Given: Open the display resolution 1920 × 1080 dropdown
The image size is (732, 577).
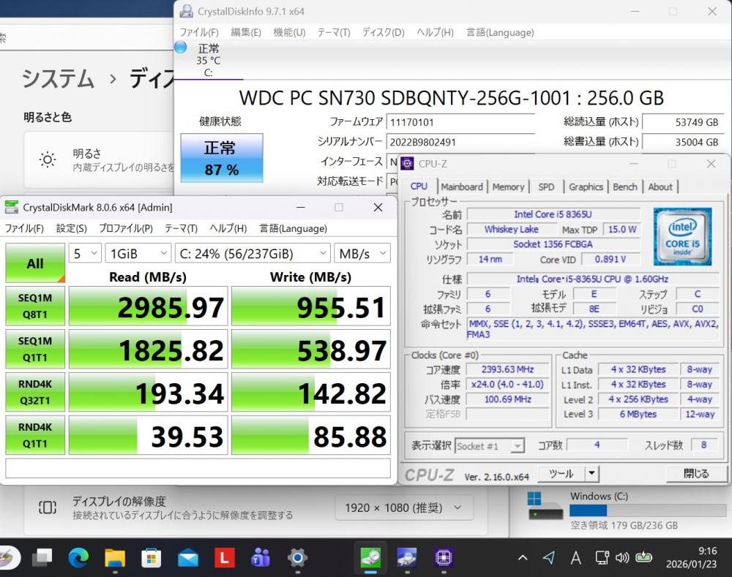Looking at the screenshot, I should (x=404, y=508).
